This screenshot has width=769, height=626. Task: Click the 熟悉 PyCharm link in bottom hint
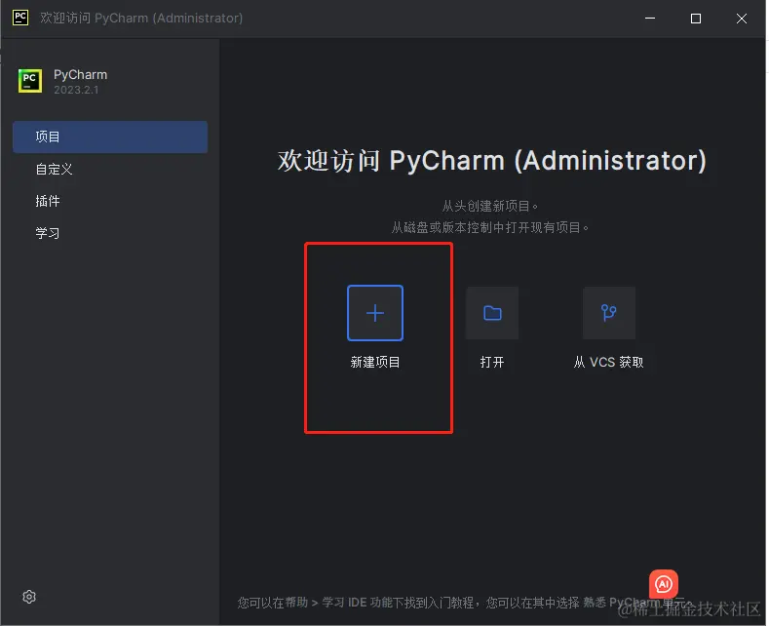tap(622, 602)
